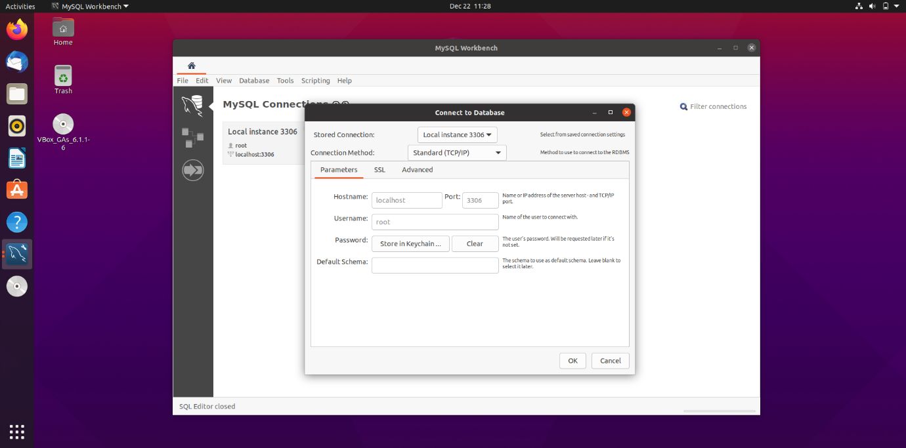The height and width of the screenshot is (448, 906).
Task: Switch to the SSL tab
Action: (x=379, y=170)
